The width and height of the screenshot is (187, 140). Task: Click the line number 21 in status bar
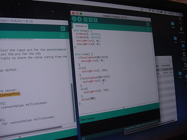coord(84,139)
